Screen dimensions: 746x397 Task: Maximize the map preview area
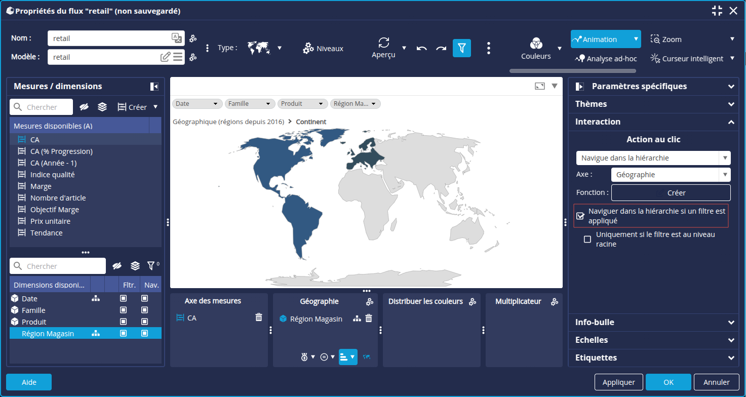point(540,86)
